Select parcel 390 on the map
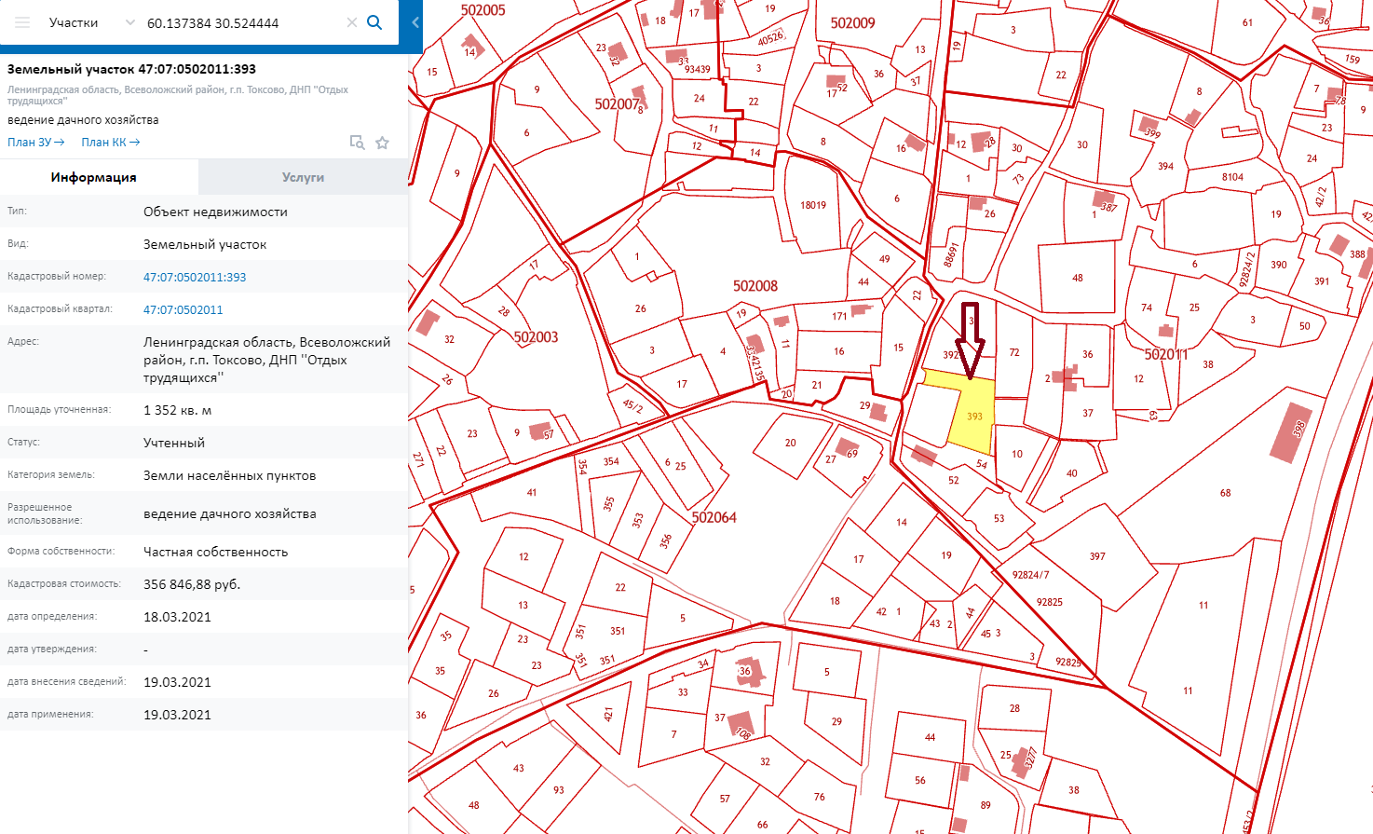Image resolution: width=1373 pixels, height=834 pixels. (1279, 265)
